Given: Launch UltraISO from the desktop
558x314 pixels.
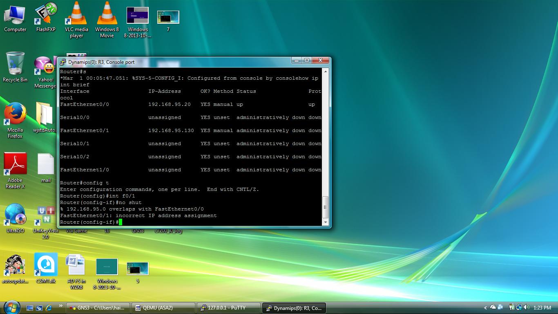Looking at the screenshot, I should tap(15, 215).
